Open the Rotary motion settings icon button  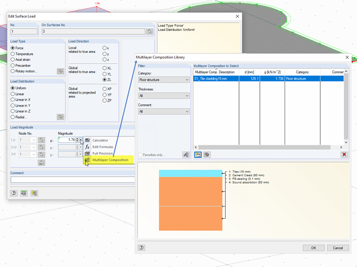pos(60,71)
